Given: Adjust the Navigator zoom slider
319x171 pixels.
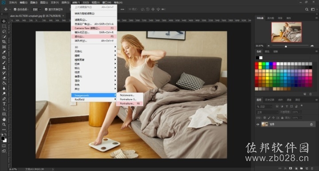Looking at the screenshot, I should pos(286,46).
